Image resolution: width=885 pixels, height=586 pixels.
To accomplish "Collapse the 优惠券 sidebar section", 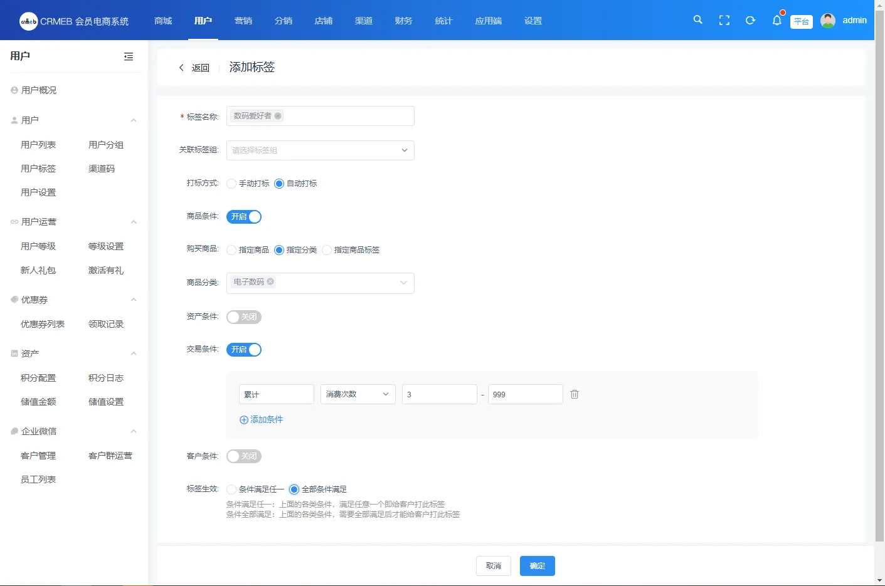I will point(132,299).
